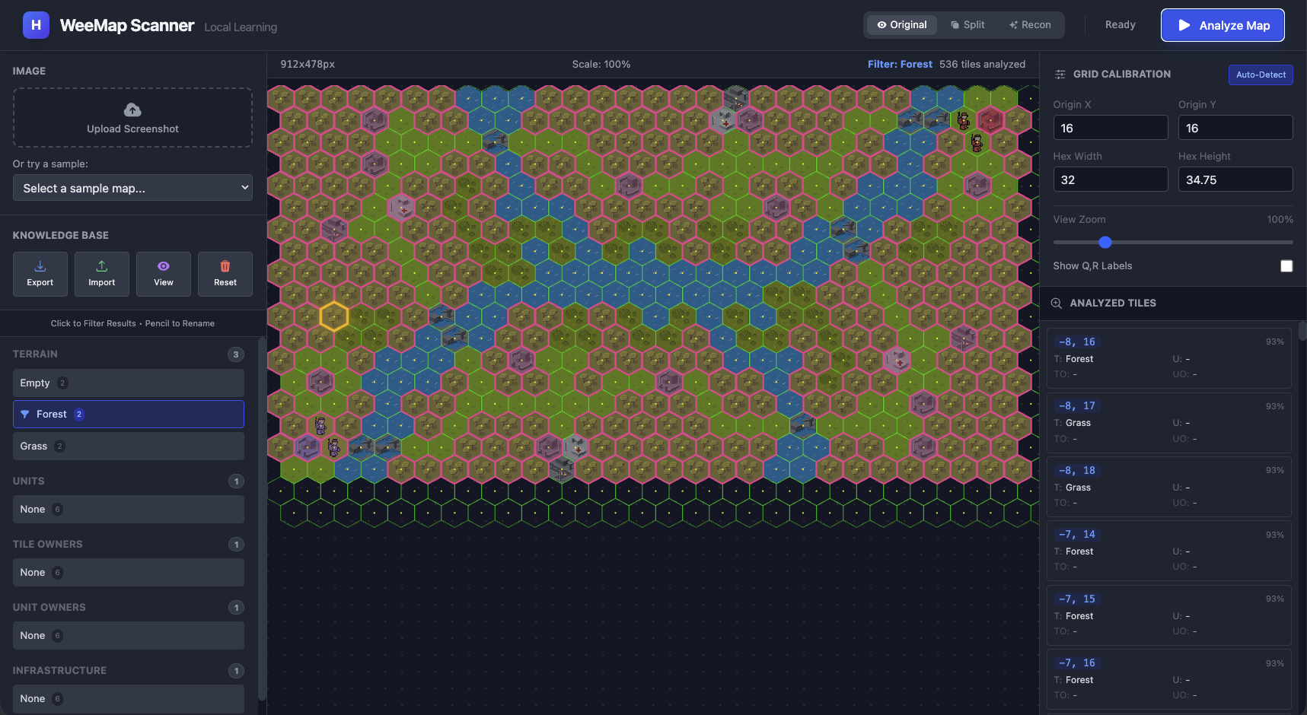Screen dimensions: 1307x715
Task: Click the Upload Screenshot cloud icon
Action: coord(132,110)
